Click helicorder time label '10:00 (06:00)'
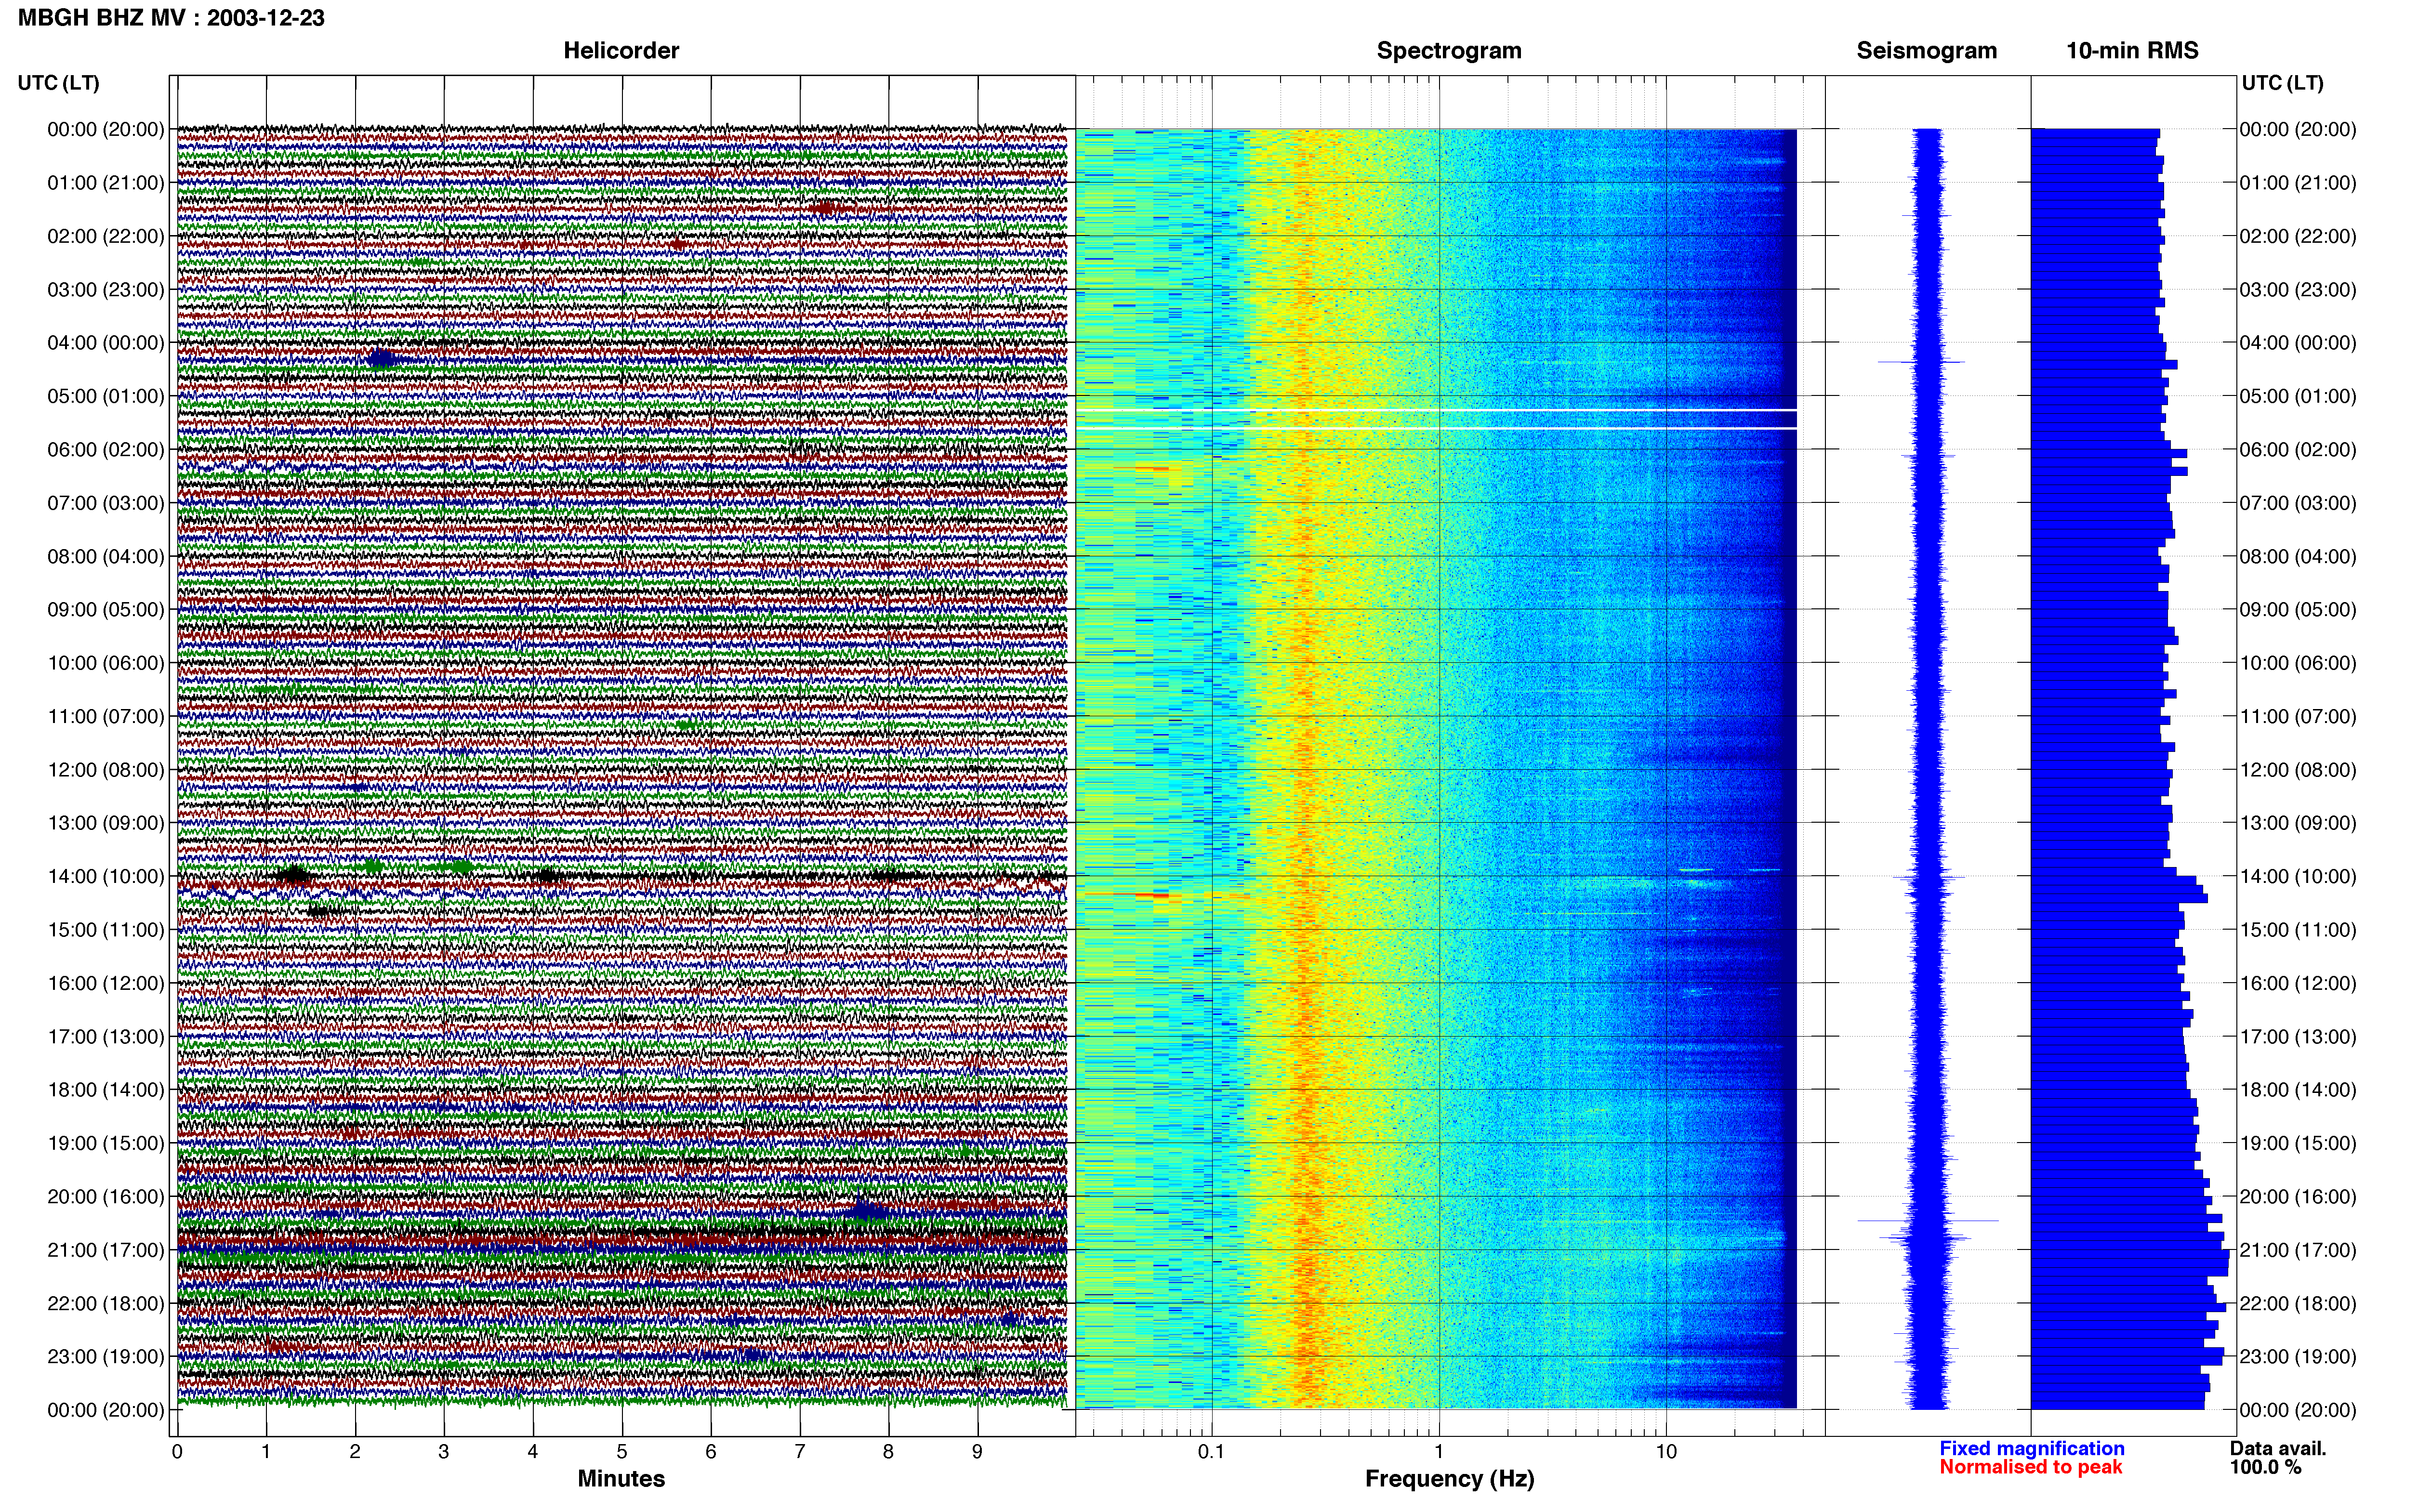 (x=105, y=662)
